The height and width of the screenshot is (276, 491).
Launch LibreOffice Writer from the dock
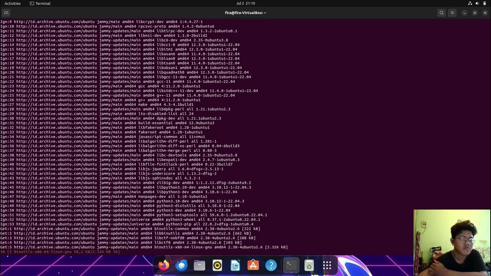pos(235,265)
